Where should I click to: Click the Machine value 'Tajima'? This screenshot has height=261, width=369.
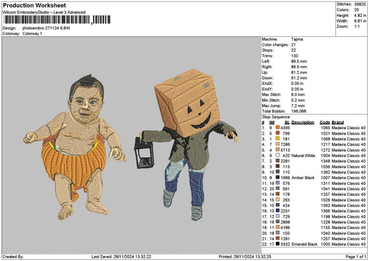click(297, 39)
